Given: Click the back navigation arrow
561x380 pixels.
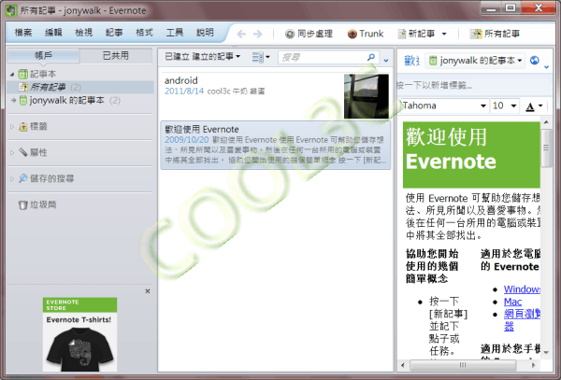Looking at the screenshot, I should click(x=241, y=34).
